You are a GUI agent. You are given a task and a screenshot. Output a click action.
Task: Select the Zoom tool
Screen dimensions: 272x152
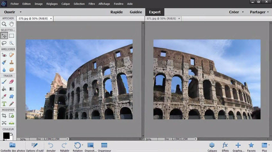4,24
